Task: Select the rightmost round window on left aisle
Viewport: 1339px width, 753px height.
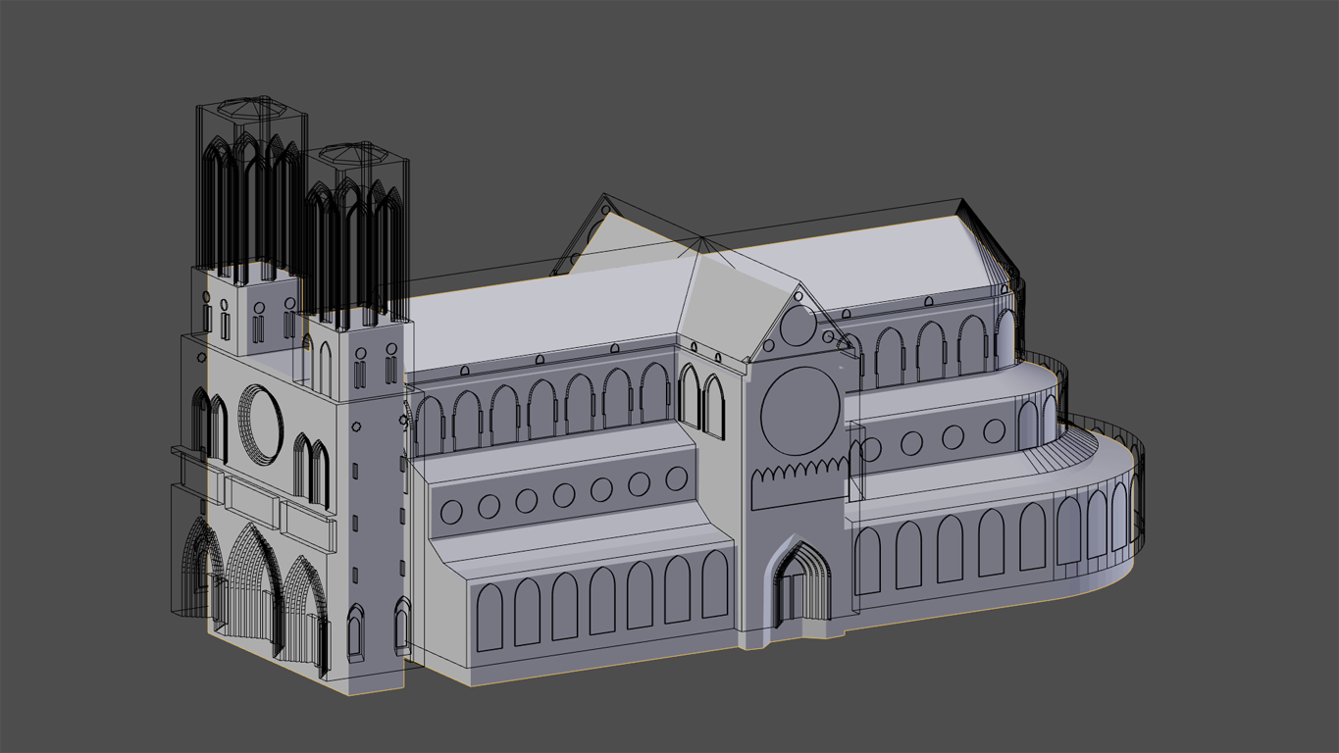Action: (676, 479)
